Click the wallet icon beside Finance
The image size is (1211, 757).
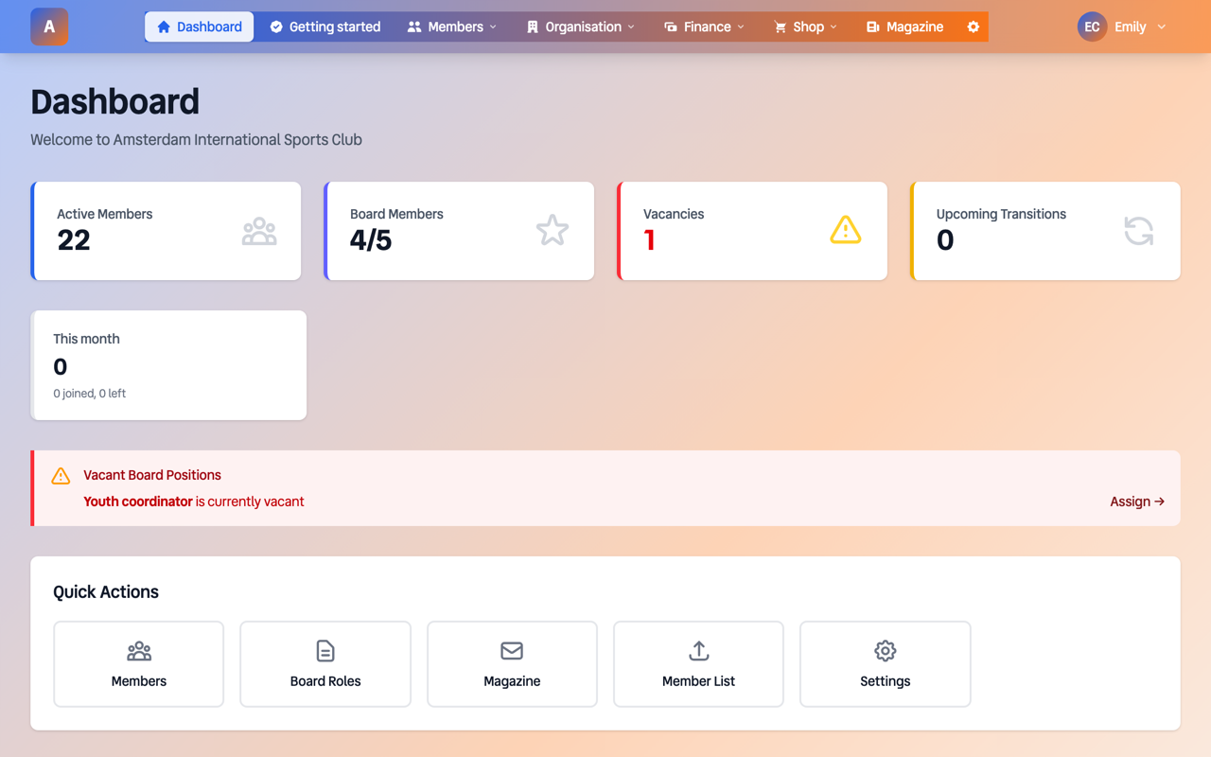click(670, 26)
